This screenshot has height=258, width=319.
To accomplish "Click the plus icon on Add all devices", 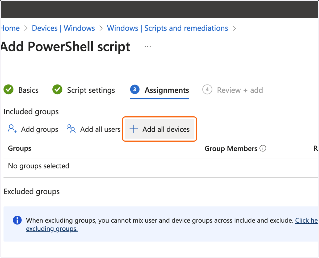I will (133, 129).
